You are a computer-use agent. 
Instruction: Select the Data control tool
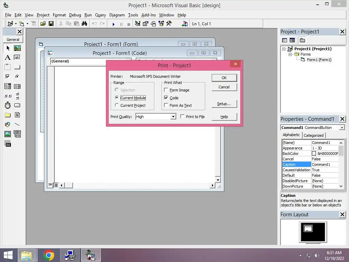(17, 134)
